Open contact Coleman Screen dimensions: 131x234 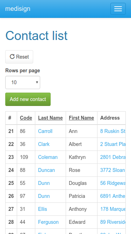coord(48,157)
